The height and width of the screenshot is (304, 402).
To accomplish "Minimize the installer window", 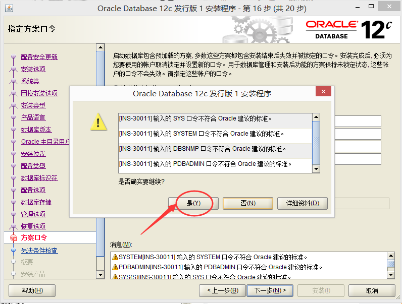I will point(358,8).
